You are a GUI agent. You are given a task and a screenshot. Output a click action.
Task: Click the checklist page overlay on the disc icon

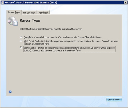tap(15, 23)
